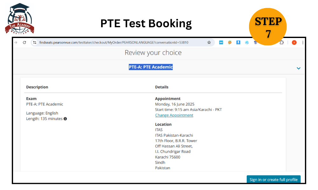Viewport: 318px width, 190px height.
Task: Open the orange S profile avatar
Action: [294, 42]
